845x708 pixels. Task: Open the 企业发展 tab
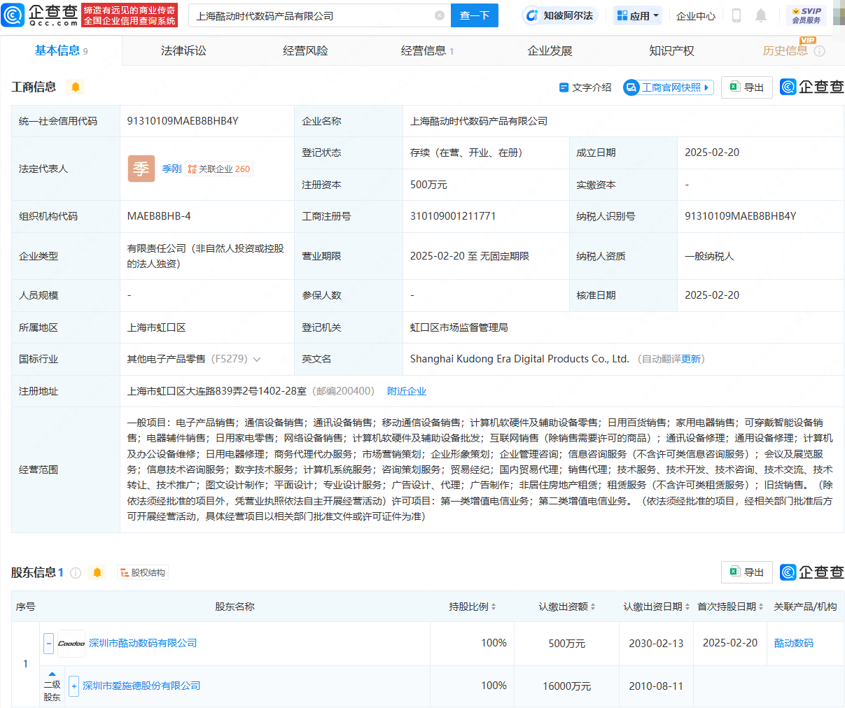[x=550, y=50]
